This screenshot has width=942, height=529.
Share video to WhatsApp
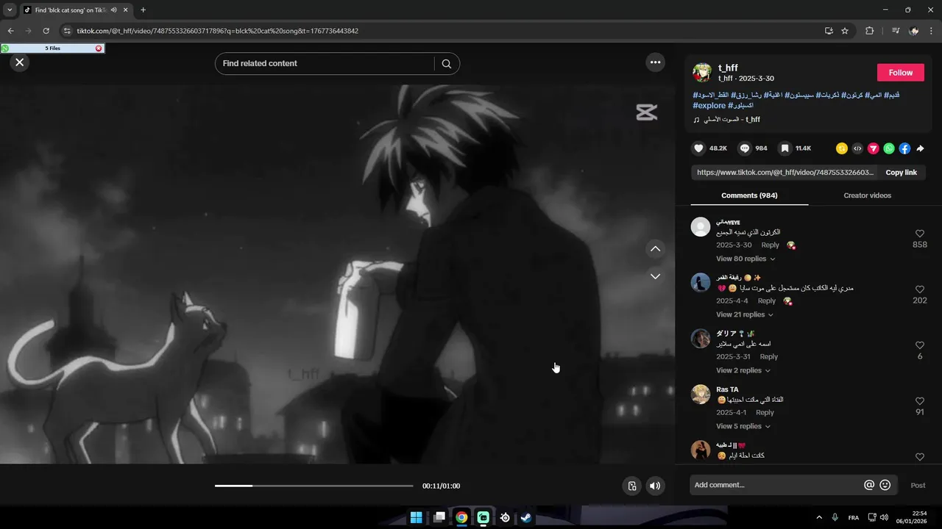(889, 148)
